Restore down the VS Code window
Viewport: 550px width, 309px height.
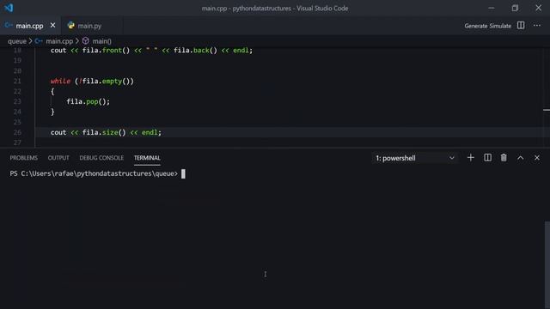coord(515,8)
